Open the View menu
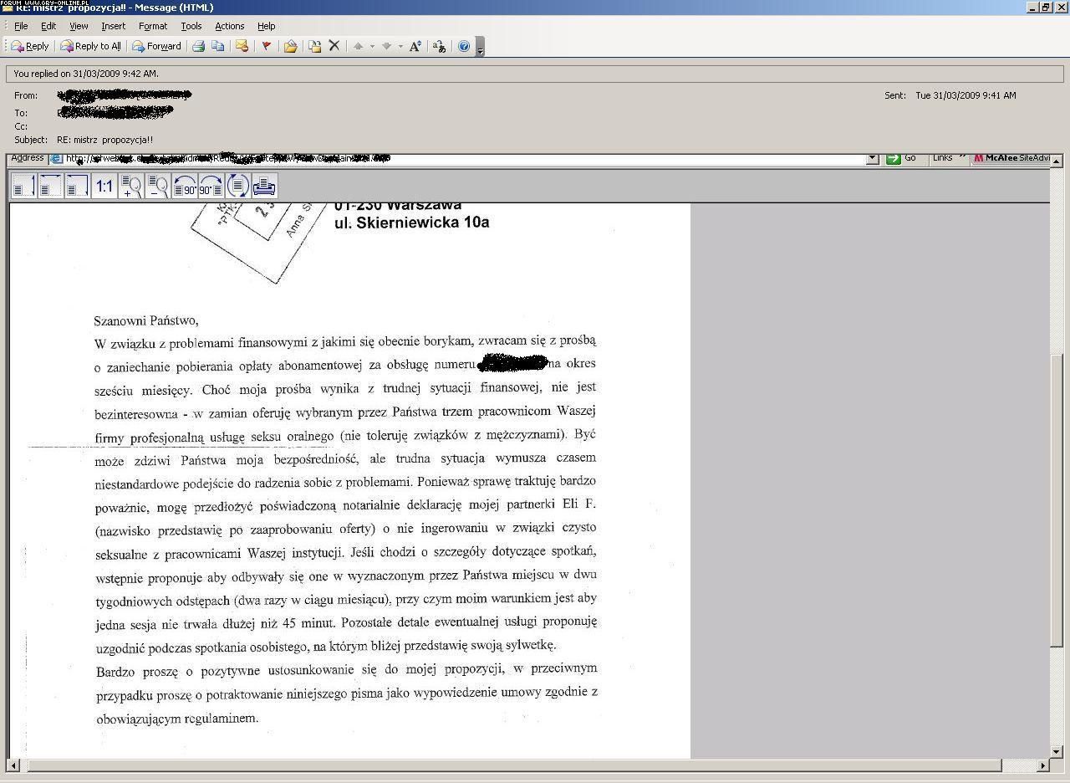1070x783 pixels. (x=79, y=26)
